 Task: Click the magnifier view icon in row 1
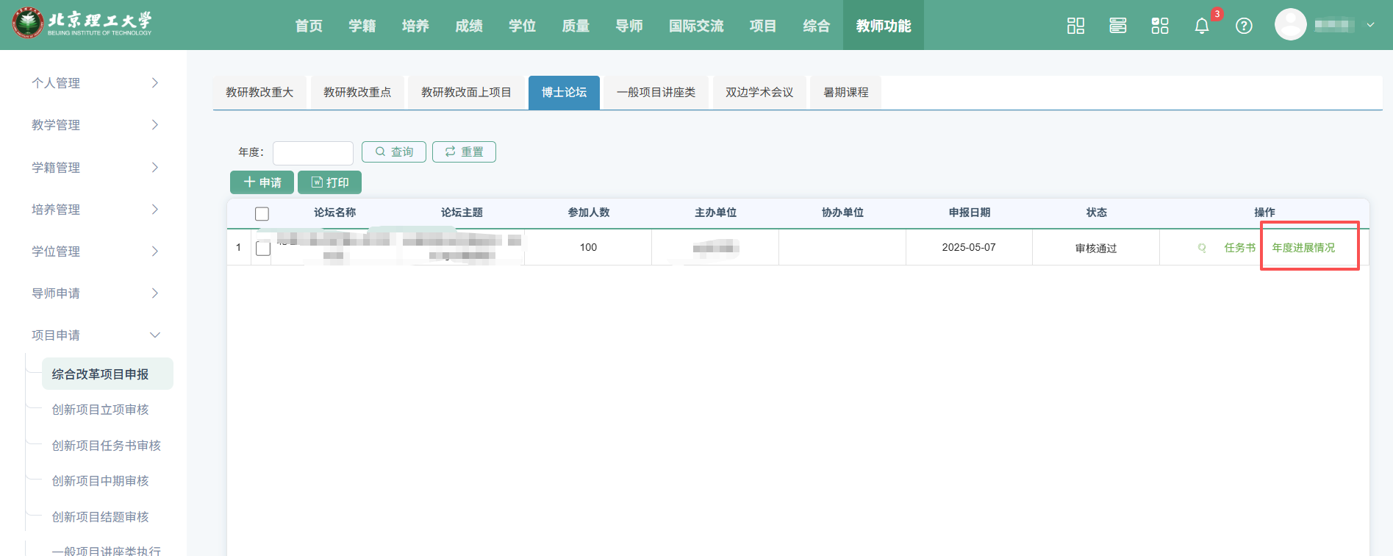[x=1202, y=248]
